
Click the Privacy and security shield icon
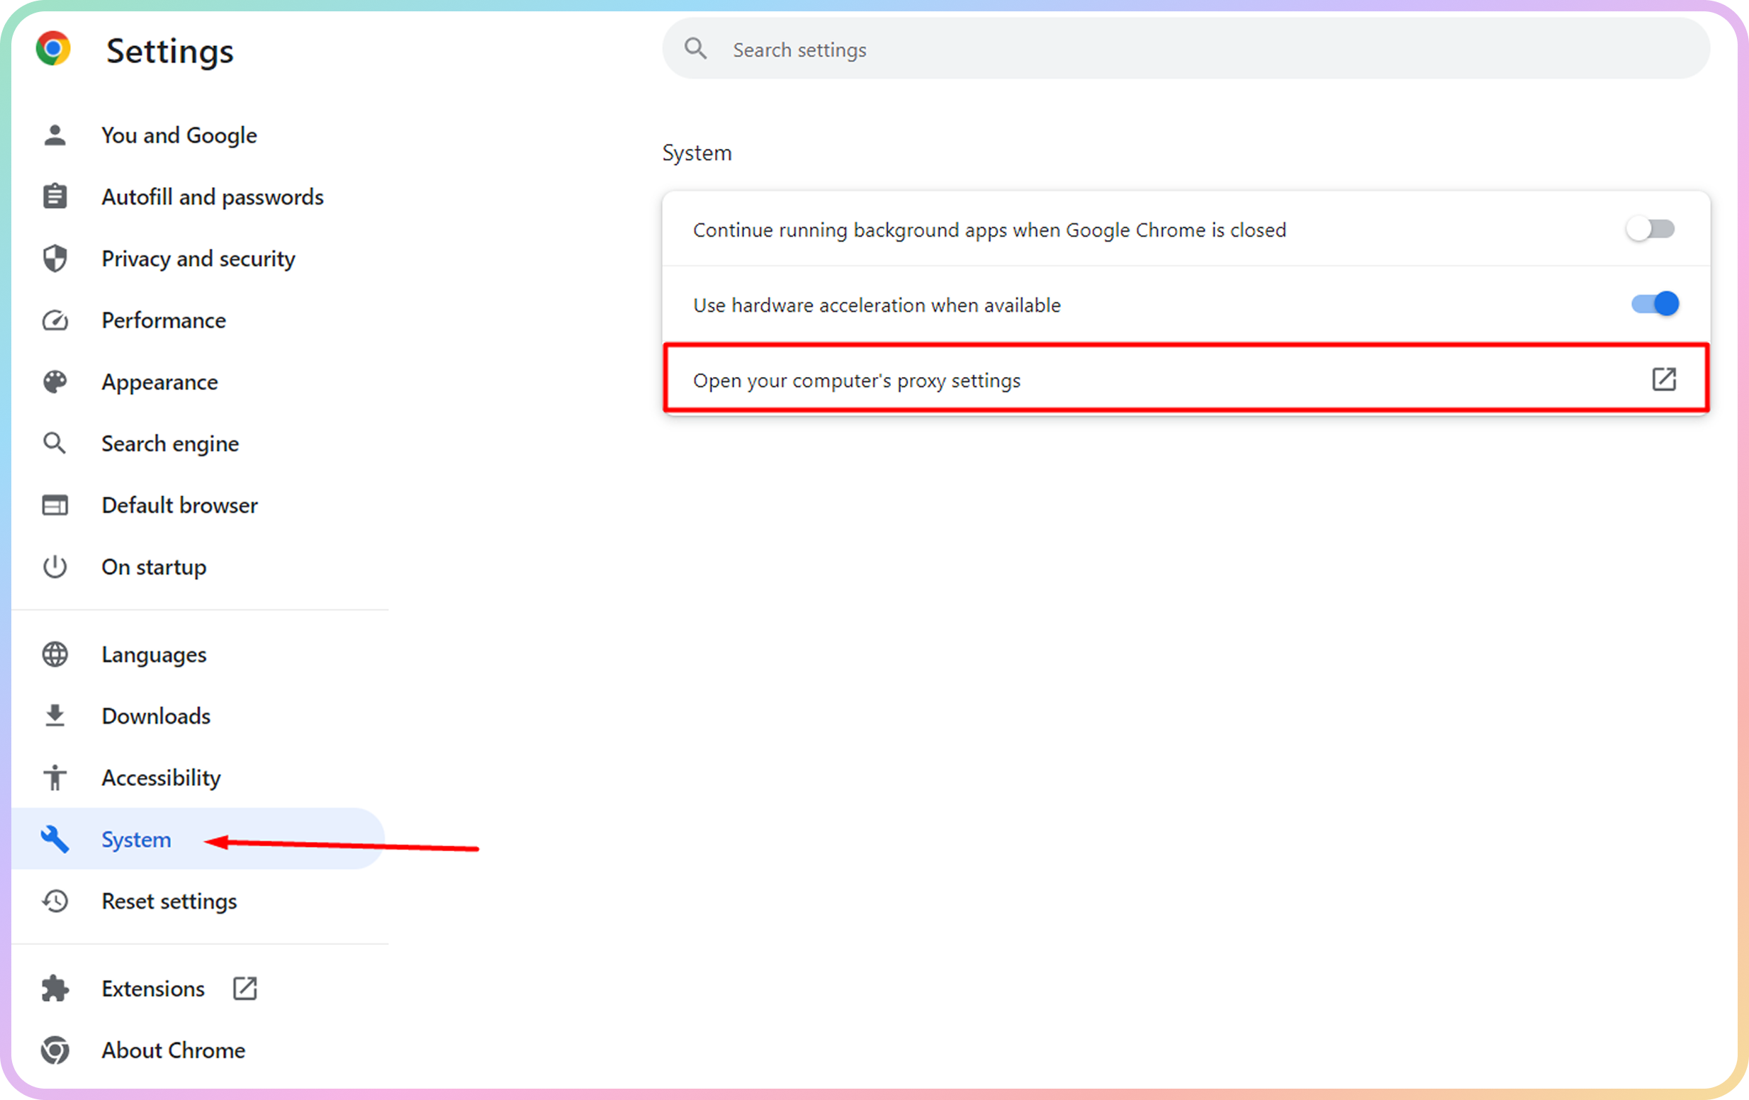[x=55, y=259]
